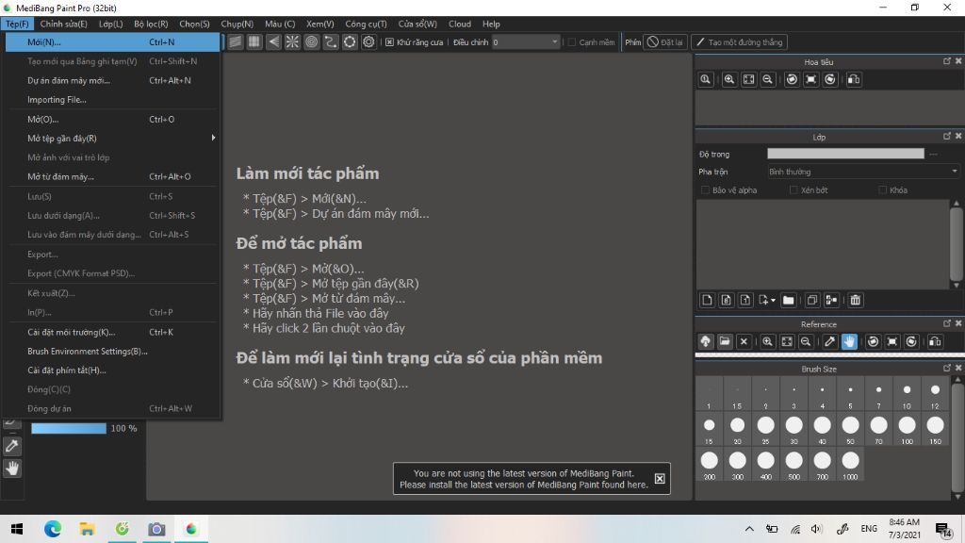Click 100% zoom magnifier in Hoa tiêu

tap(705, 79)
